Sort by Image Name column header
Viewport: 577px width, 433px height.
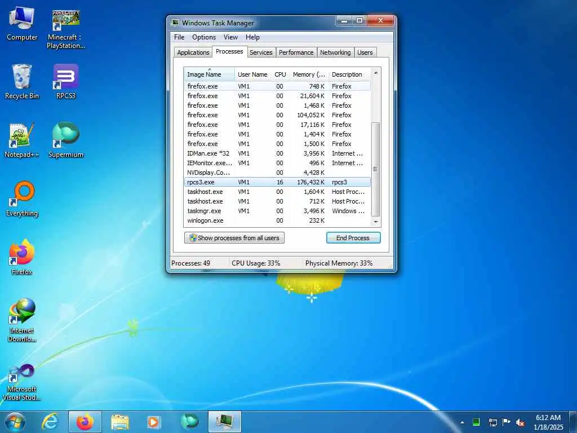coord(210,74)
